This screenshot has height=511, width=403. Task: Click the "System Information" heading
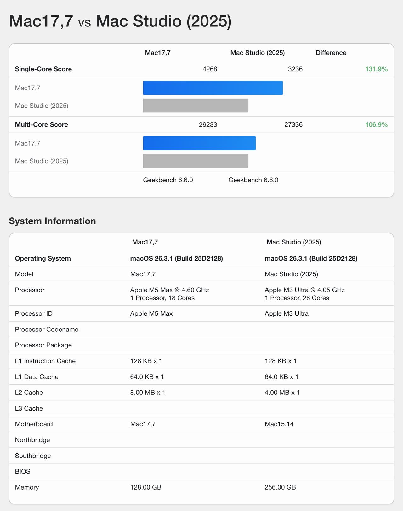click(x=53, y=221)
